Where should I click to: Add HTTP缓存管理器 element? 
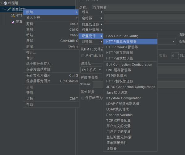[x=130, y=53]
